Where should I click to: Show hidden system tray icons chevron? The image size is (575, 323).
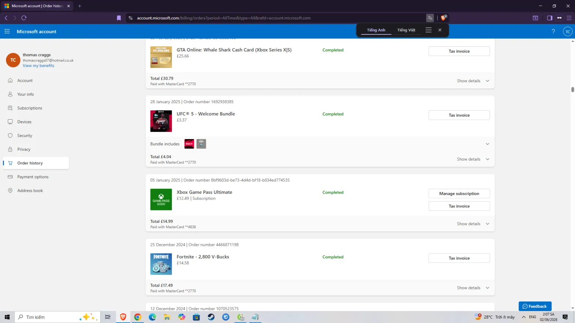(524, 317)
